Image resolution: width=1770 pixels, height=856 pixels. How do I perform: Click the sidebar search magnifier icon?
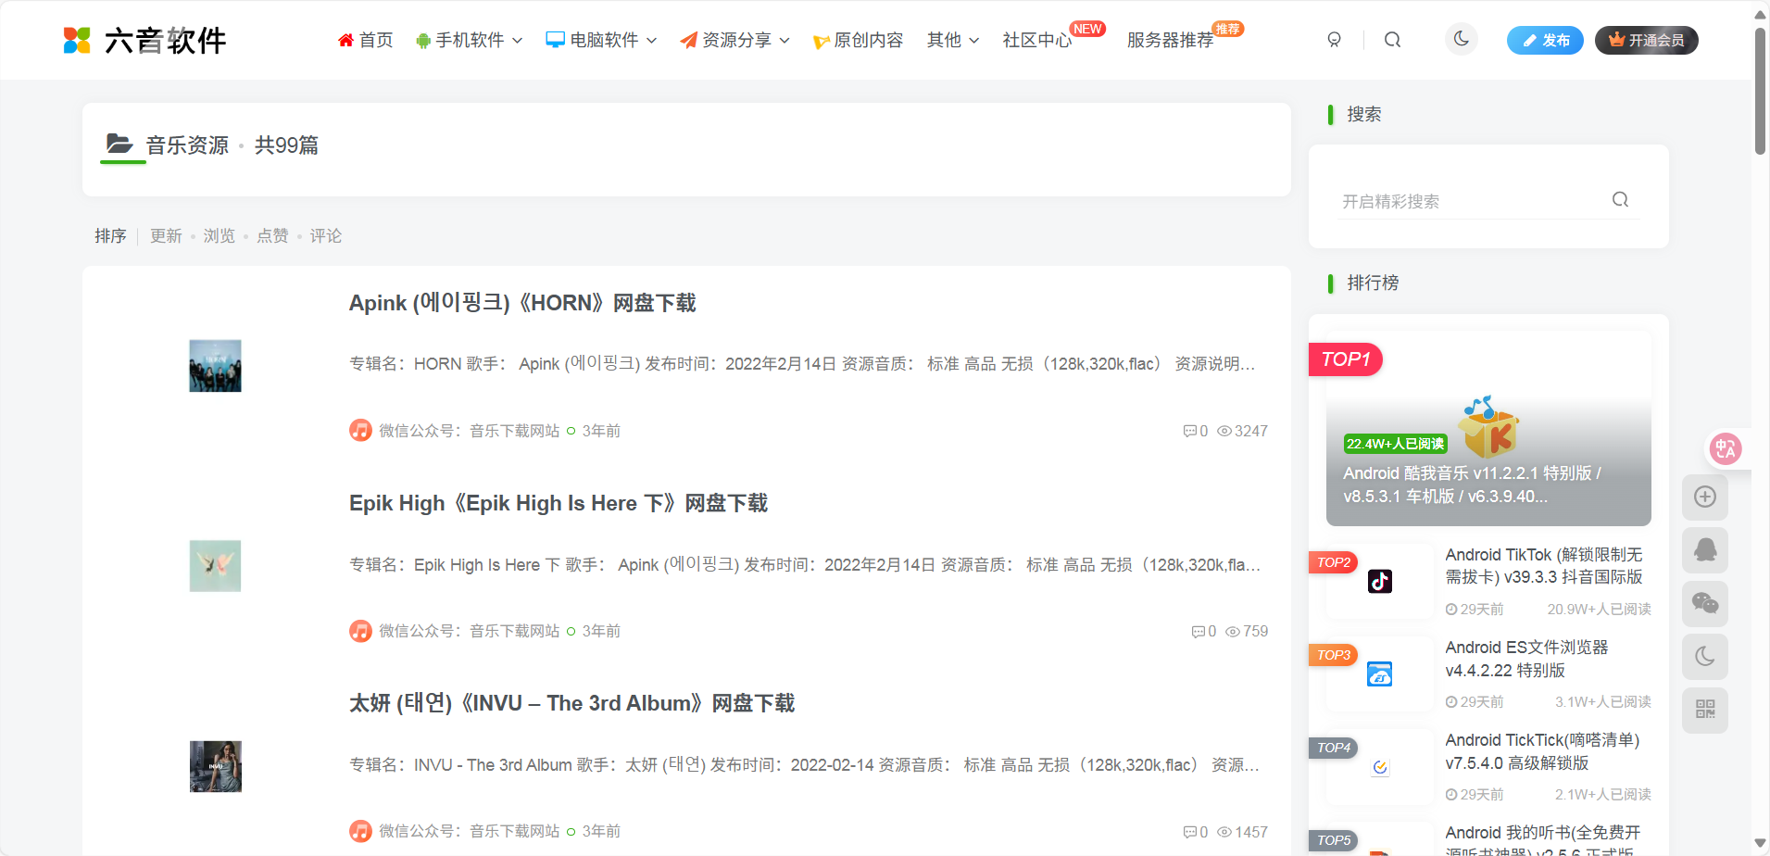[x=1620, y=199]
